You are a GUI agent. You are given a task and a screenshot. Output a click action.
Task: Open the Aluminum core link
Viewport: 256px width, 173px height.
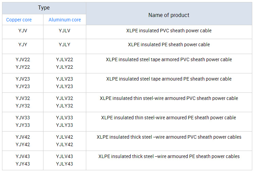[65, 20]
